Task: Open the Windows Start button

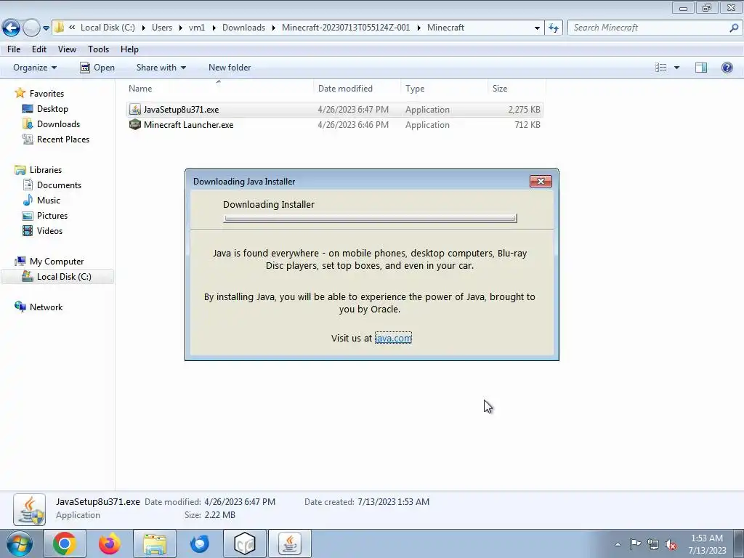Action: click(19, 543)
